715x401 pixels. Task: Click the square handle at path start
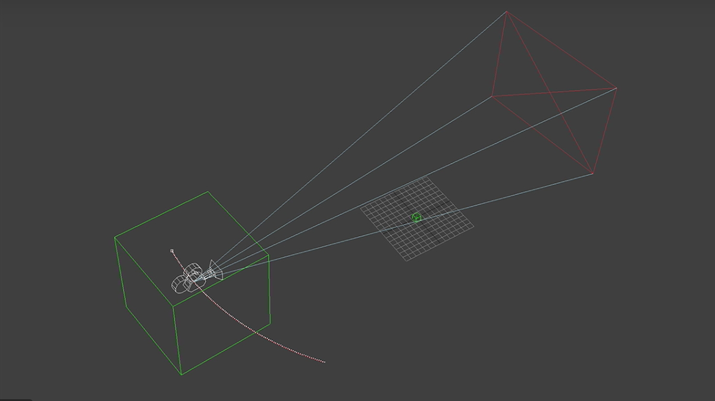172,251
